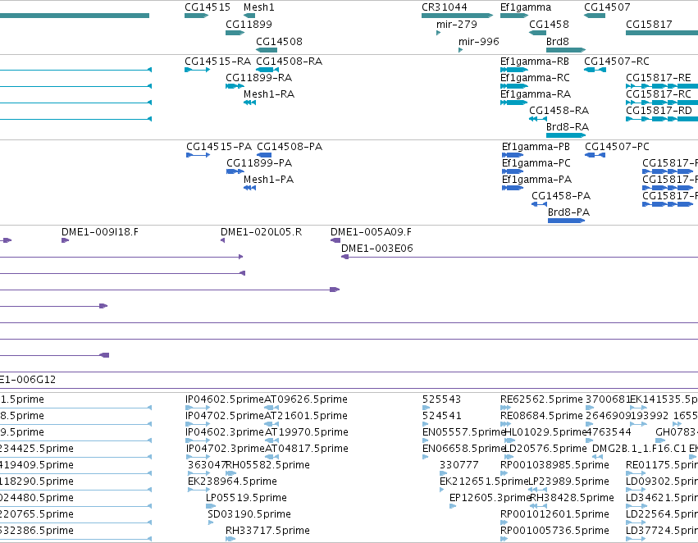Select the CG11899-PA protein label
The image size is (698, 543).
pyautogui.click(x=259, y=163)
